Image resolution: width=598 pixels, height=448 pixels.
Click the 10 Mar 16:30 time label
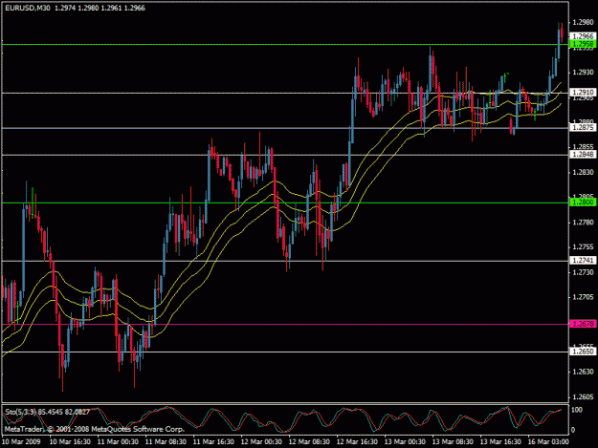tap(70, 442)
